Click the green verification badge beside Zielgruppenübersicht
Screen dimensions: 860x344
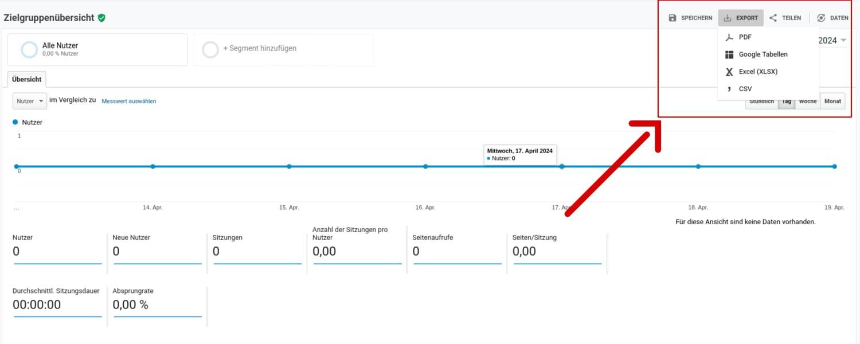coord(101,17)
